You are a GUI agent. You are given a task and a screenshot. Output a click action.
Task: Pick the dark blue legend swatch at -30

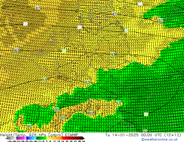tap(27, 138)
